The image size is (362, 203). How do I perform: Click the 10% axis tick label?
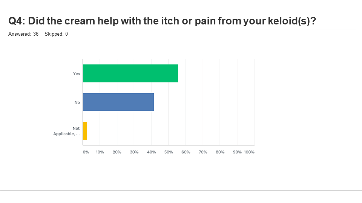tap(100, 152)
